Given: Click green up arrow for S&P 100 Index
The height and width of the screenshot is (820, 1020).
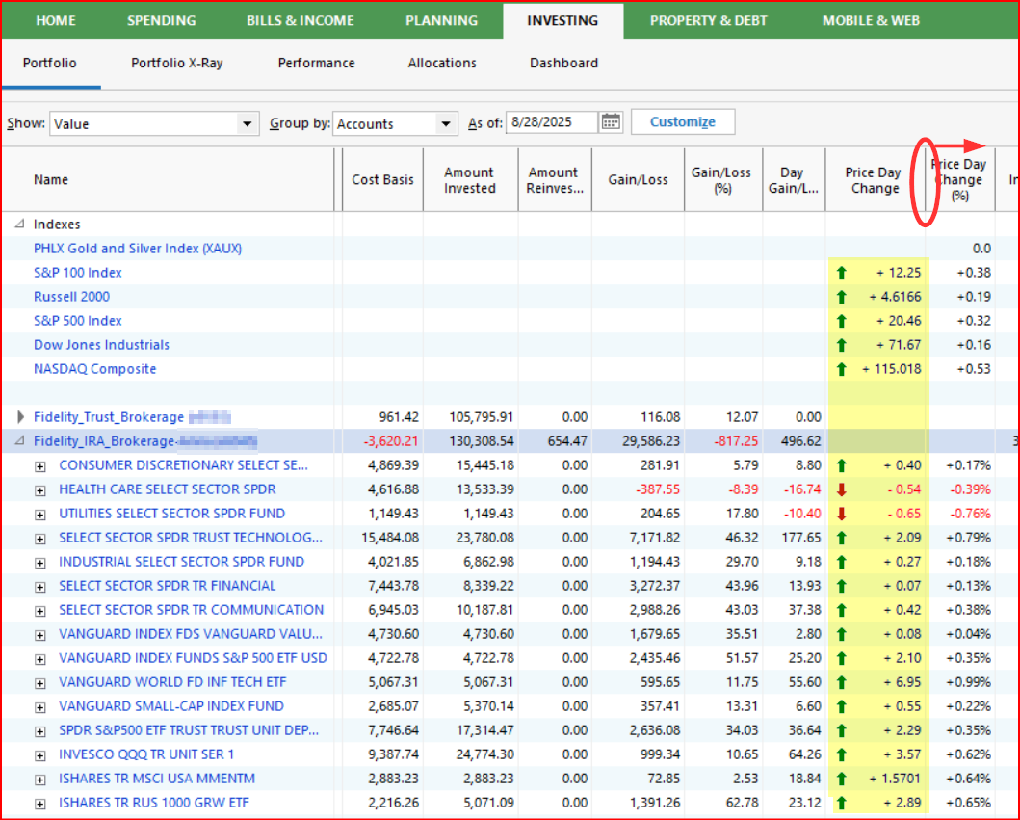Looking at the screenshot, I should pos(842,273).
